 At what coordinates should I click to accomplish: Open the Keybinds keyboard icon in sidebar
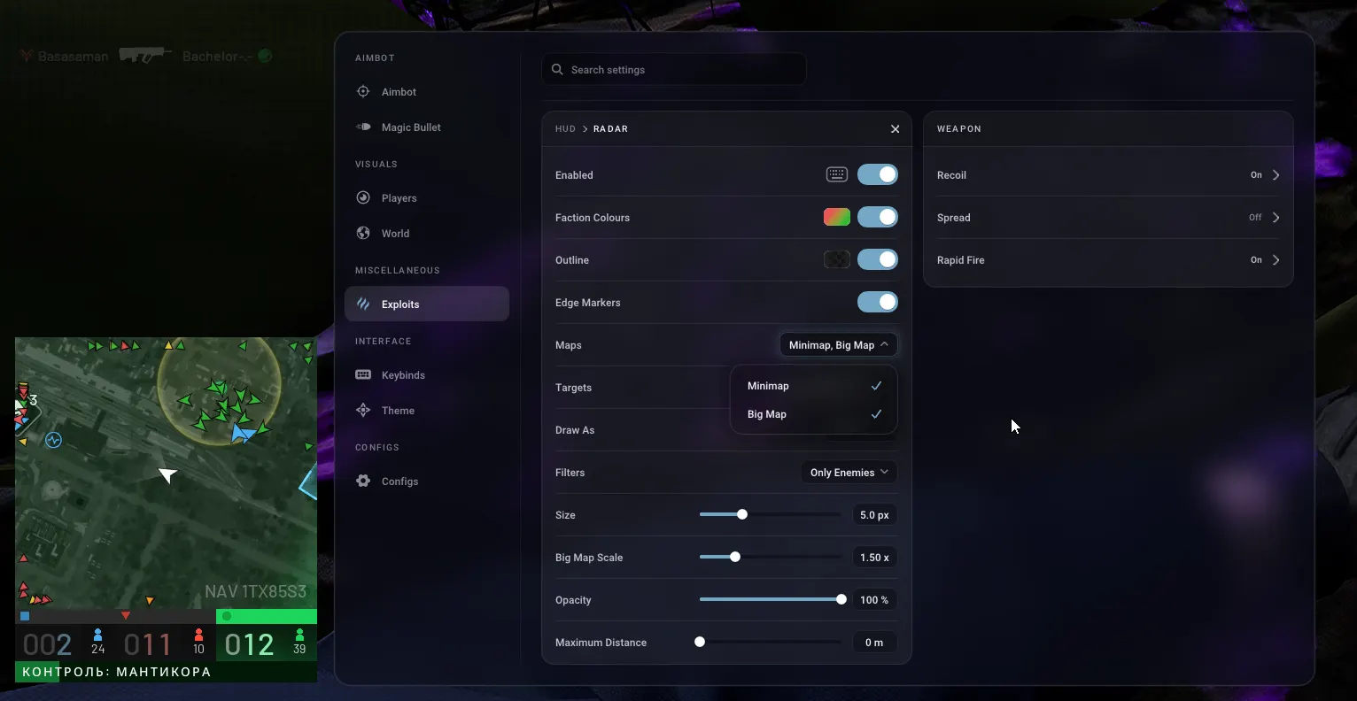(x=363, y=374)
